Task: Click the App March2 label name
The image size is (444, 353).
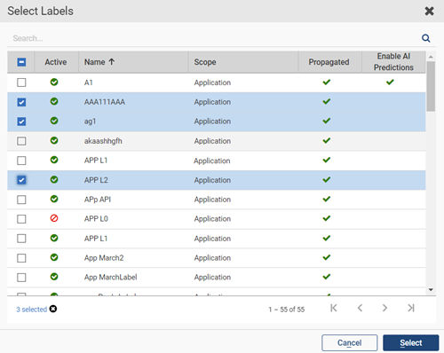Action: [104, 258]
